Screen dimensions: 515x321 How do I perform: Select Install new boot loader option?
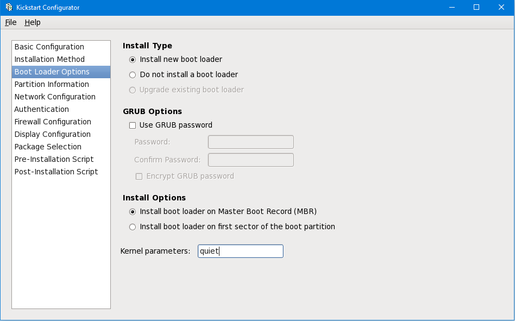[x=133, y=60]
